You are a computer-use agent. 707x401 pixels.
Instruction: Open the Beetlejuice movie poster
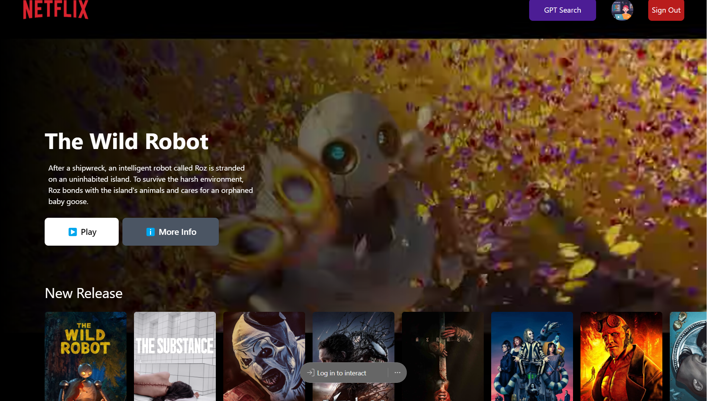pyautogui.click(x=532, y=356)
